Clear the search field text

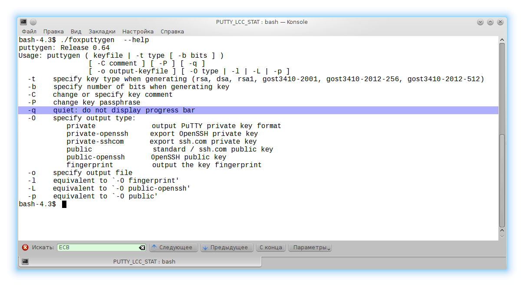142,247
